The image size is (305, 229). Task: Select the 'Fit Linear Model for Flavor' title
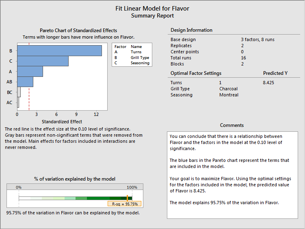152,8
